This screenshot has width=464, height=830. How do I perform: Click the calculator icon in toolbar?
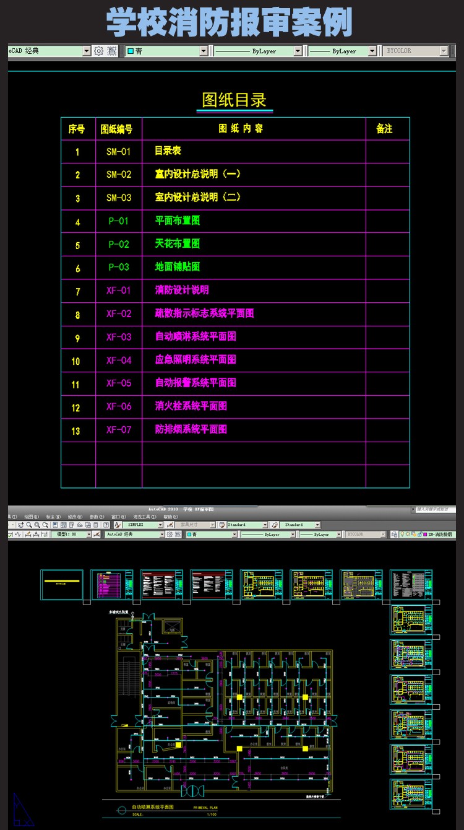[96, 525]
